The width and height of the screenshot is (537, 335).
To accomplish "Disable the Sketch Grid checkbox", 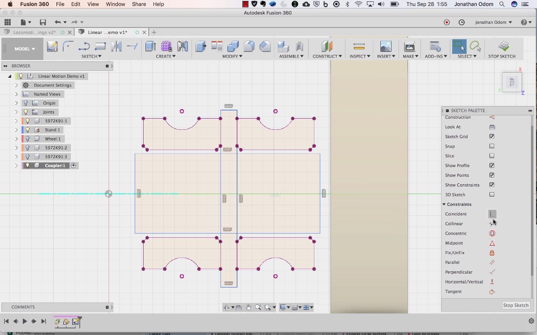I will pos(492,137).
